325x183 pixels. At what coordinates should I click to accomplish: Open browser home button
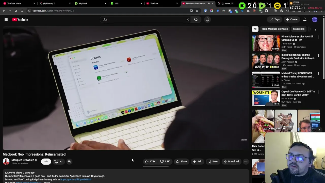pos(22,11)
